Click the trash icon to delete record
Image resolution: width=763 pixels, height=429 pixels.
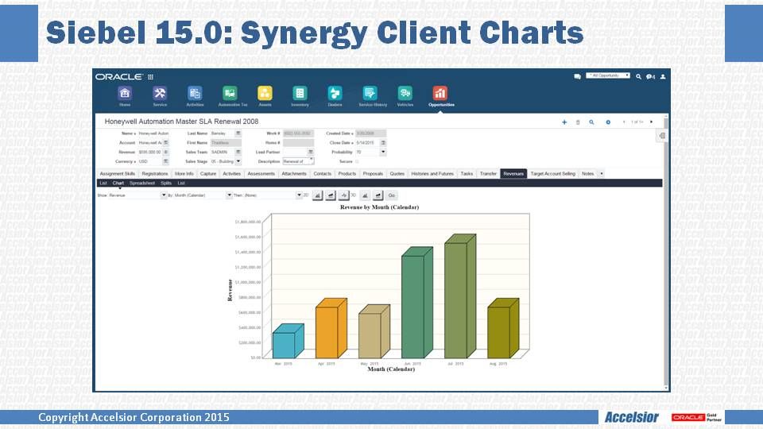point(578,122)
